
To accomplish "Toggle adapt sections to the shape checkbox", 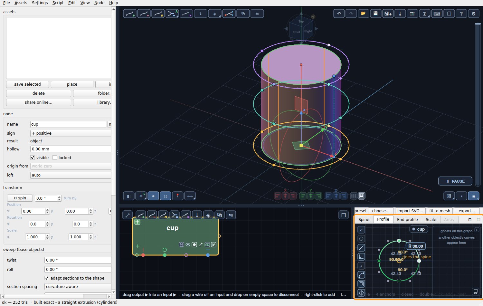I will pos(47,278).
